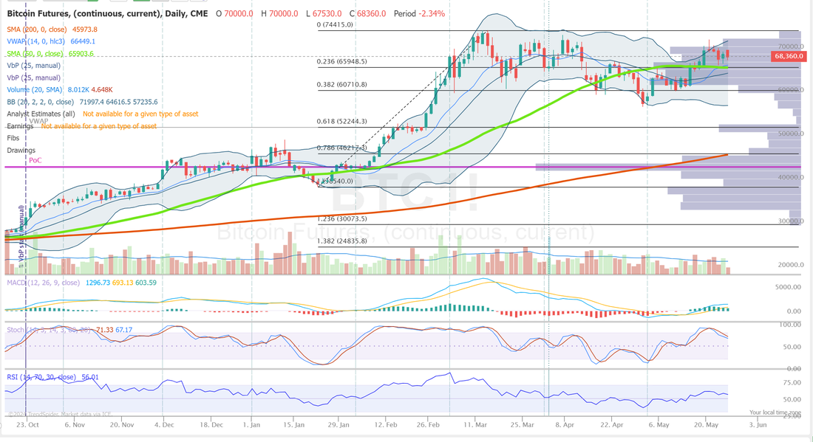Click the Period -2.34% value
Image resolution: width=813 pixels, height=442 pixels.
point(419,13)
